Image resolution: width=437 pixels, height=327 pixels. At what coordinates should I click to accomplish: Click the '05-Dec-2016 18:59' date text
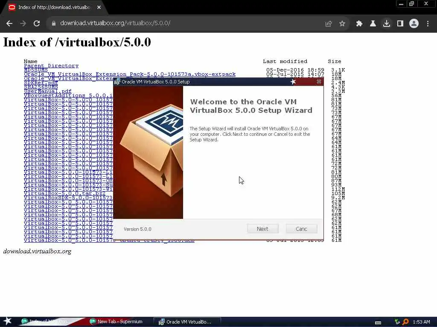click(295, 70)
